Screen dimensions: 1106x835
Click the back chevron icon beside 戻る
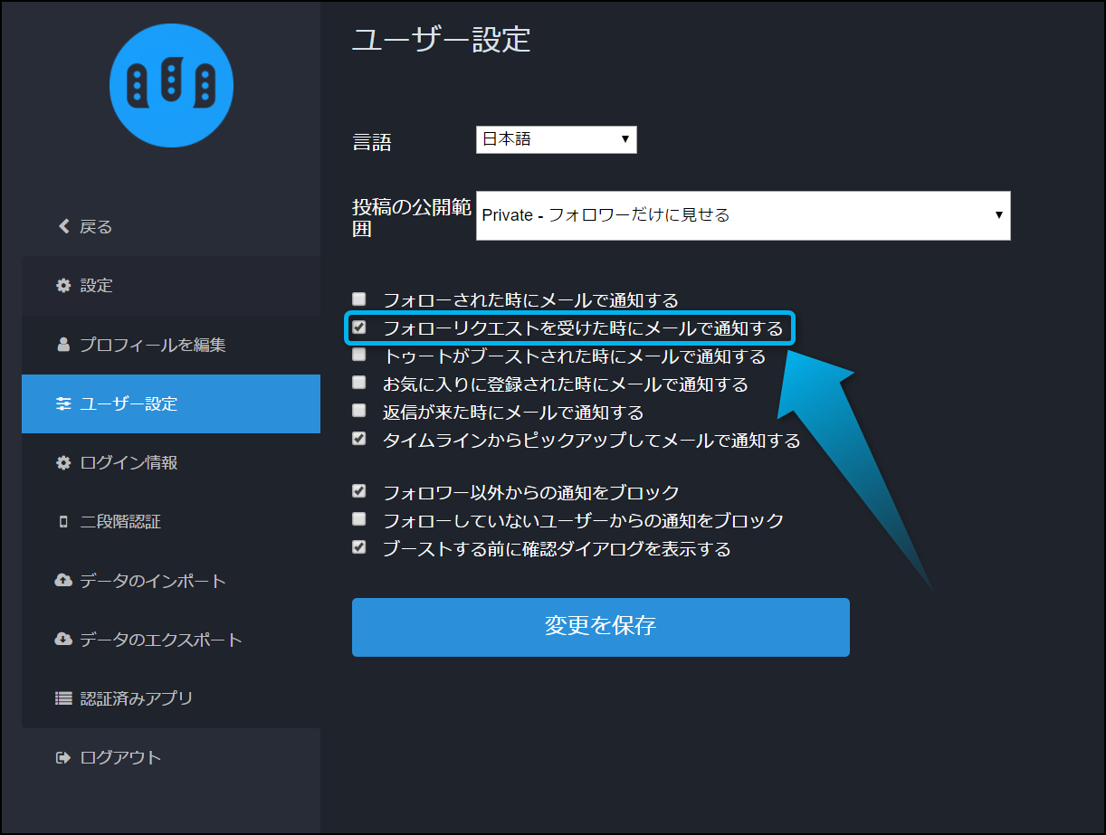pos(63,226)
